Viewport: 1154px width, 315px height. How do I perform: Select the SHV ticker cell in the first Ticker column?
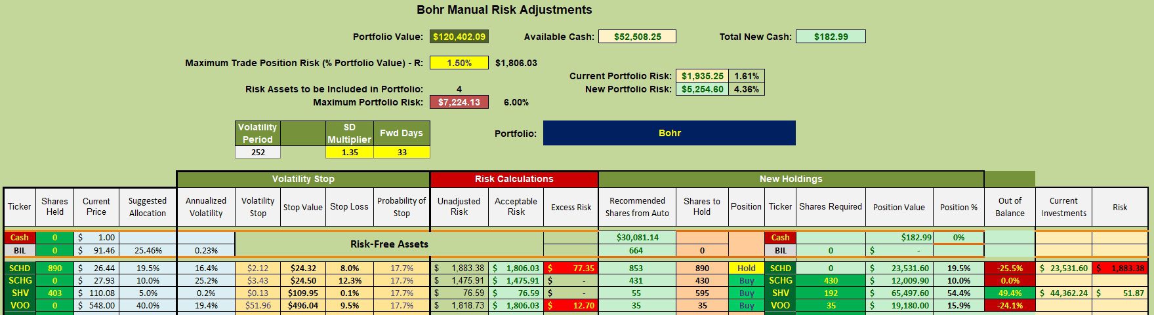[x=20, y=293]
